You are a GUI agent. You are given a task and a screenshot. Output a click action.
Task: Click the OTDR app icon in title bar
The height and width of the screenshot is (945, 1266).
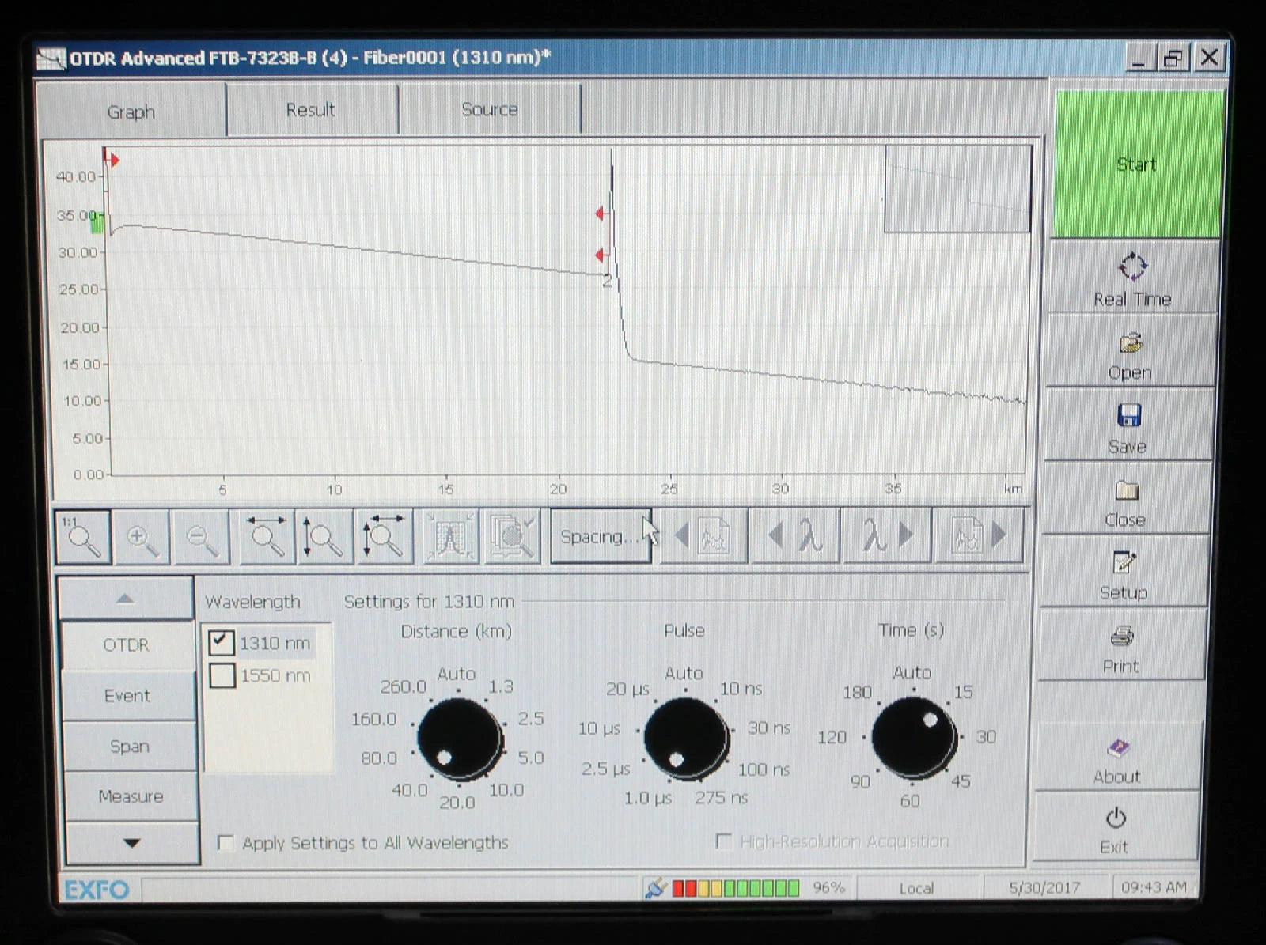(x=51, y=59)
